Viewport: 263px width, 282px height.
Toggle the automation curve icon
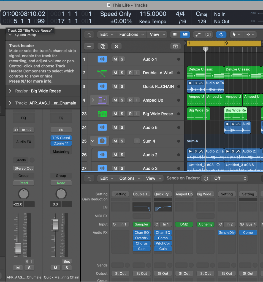[198, 35]
